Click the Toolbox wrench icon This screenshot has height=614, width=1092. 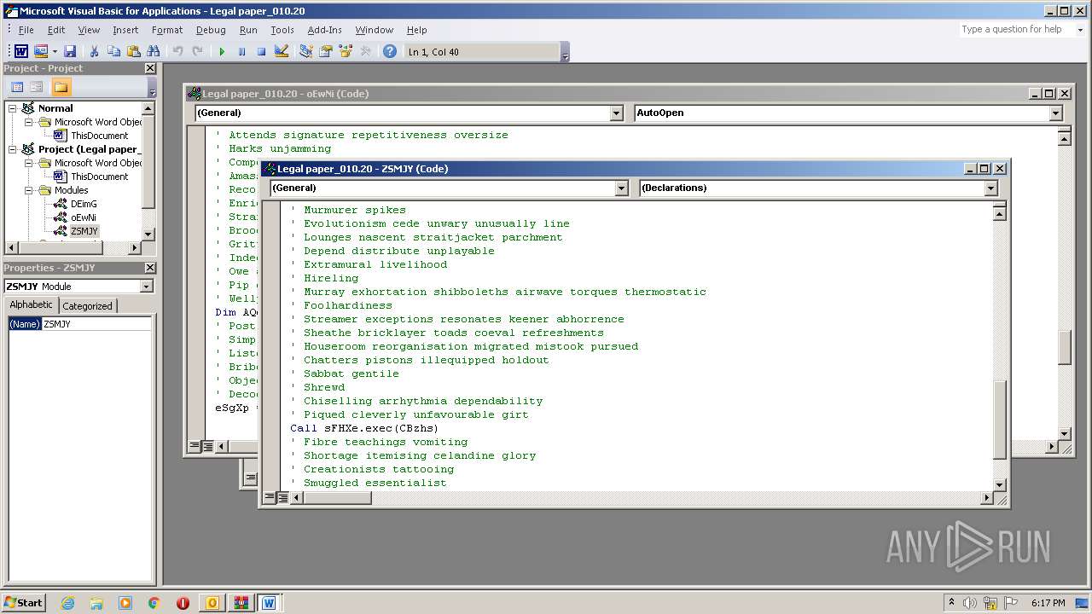(365, 51)
